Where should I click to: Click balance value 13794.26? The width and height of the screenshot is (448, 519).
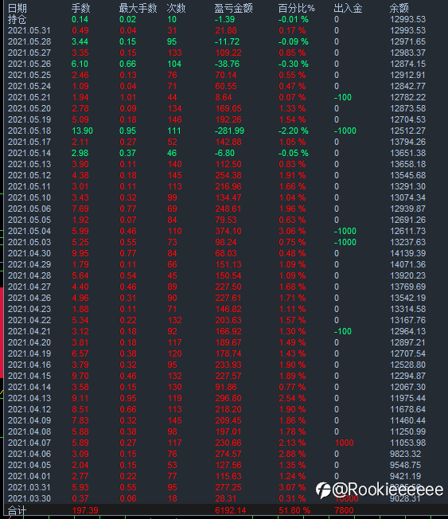pos(407,142)
